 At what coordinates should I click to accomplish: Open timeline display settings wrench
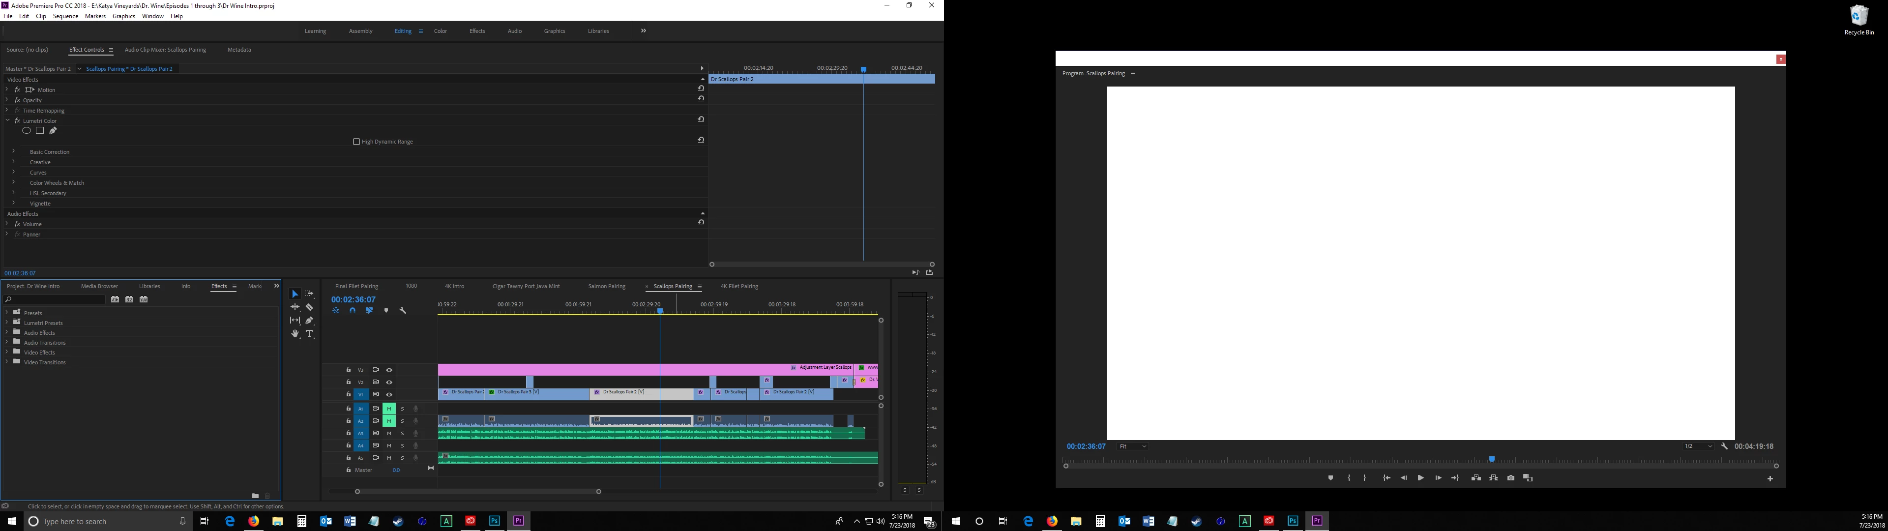[x=402, y=310]
